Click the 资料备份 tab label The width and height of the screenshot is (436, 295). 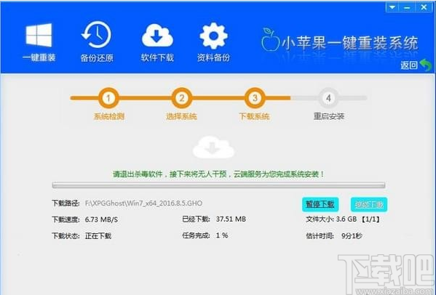click(x=213, y=57)
